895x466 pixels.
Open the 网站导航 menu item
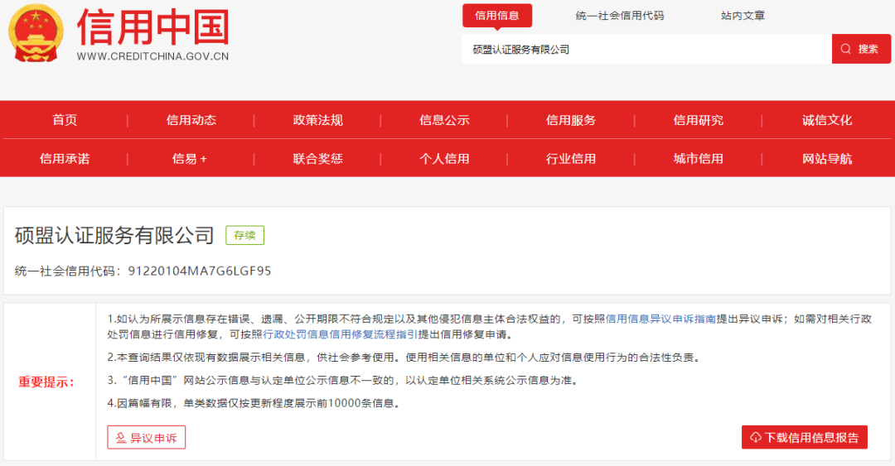827,159
